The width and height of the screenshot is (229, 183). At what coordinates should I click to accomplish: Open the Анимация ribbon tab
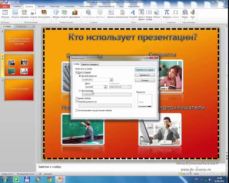69,6
